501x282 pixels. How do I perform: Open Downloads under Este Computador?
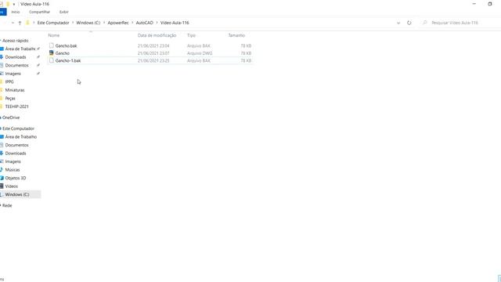16,154
